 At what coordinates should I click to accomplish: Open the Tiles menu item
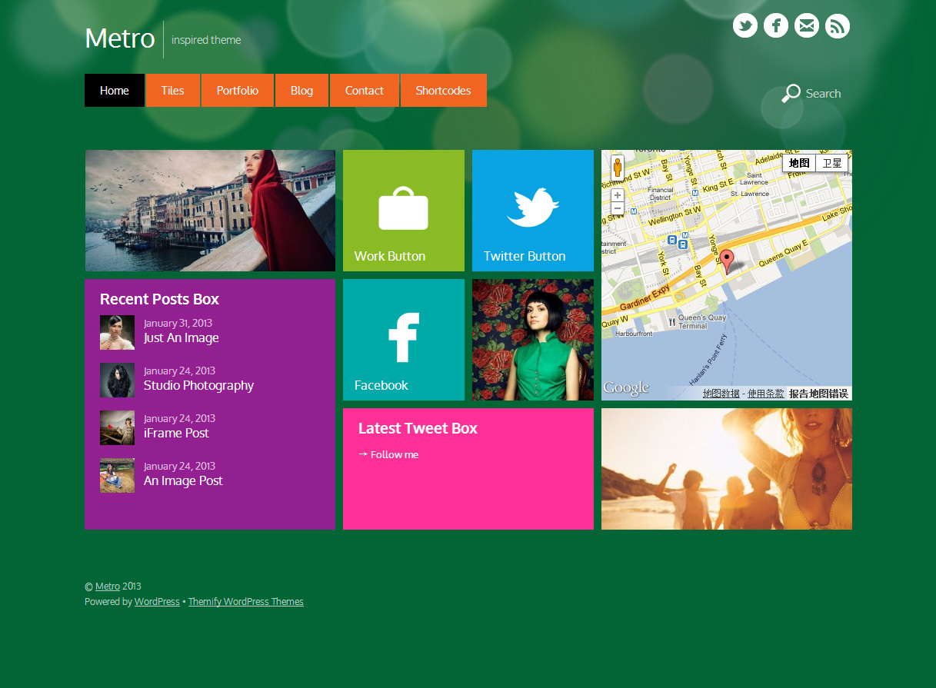point(173,91)
